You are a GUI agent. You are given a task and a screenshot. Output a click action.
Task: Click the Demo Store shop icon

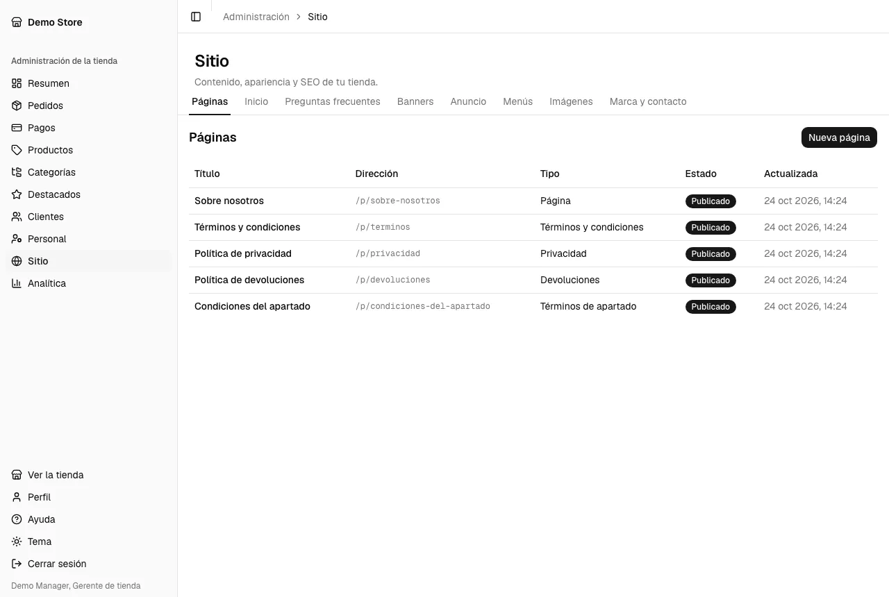(x=17, y=22)
